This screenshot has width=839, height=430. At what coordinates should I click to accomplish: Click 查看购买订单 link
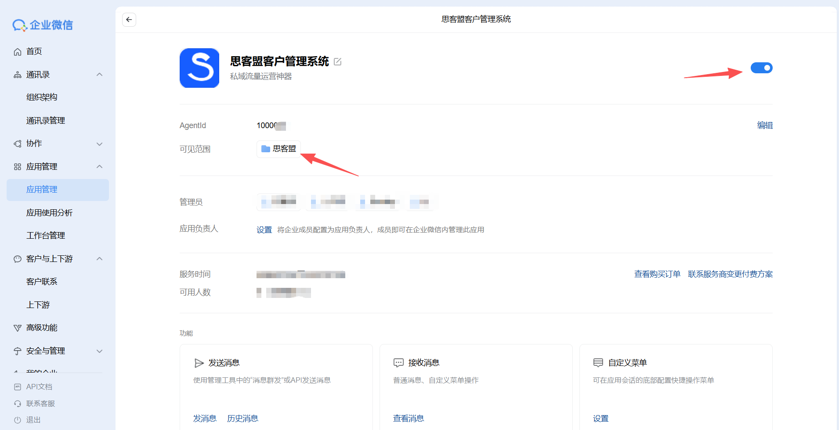point(657,274)
